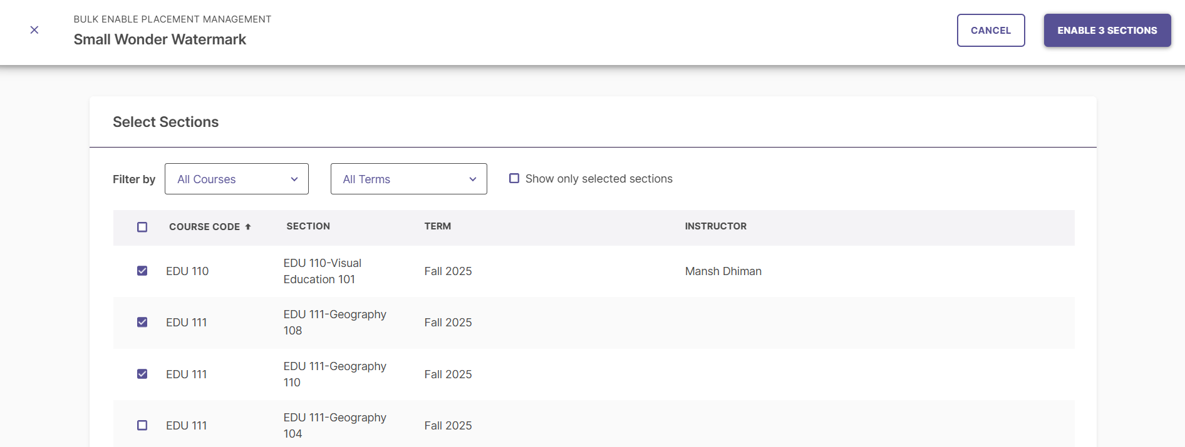Sort by Course Code column arrow

[248, 227]
